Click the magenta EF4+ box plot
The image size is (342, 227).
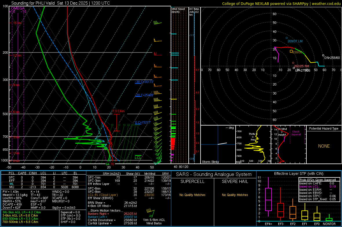268,197
